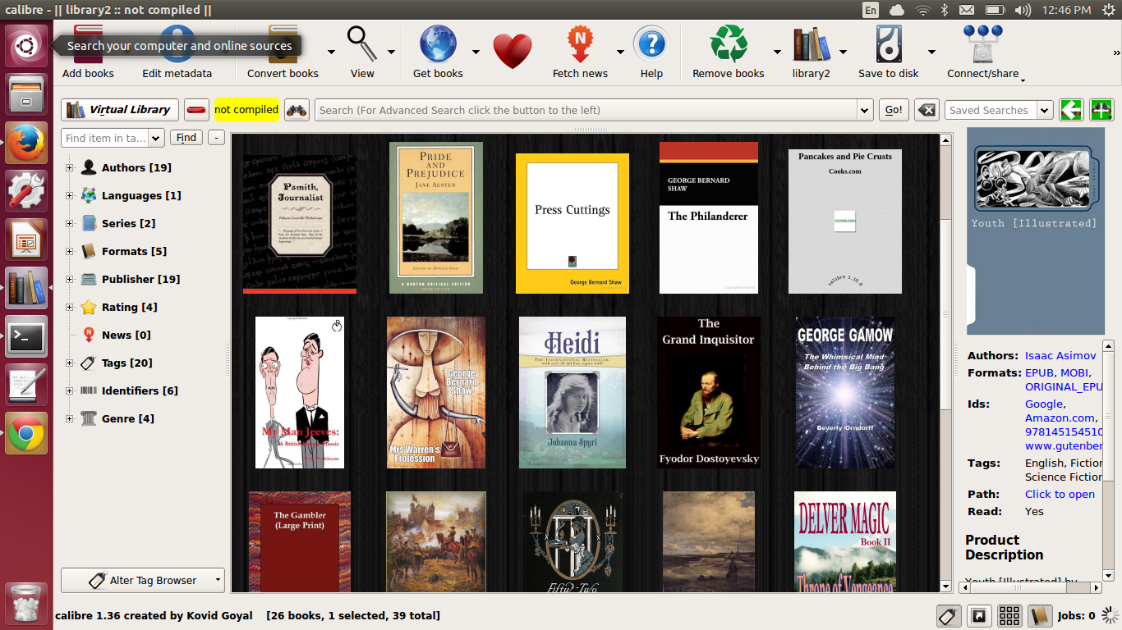Image resolution: width=1122 pixels, height=630 pixels.
Task: Open the Trash in the launcher
Action: pos(26,604)
